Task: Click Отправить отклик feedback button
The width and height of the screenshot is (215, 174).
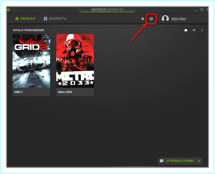Action: pos(177,161)
